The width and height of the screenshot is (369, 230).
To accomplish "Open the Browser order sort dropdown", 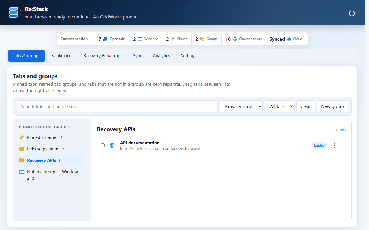I will (x=241, y=106).
